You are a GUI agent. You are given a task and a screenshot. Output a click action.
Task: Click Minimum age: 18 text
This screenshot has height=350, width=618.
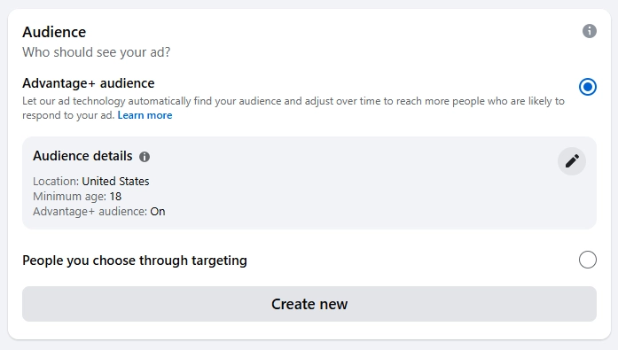click(77, 196)
